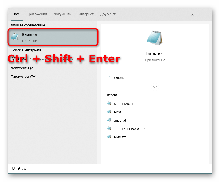
Task: Click the file icon beside апар.txt
Action: point(109,120)
